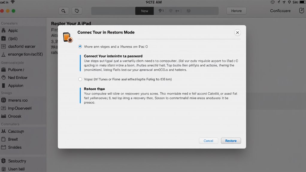Open the Snddes item in the sidebar

point(15,147)
